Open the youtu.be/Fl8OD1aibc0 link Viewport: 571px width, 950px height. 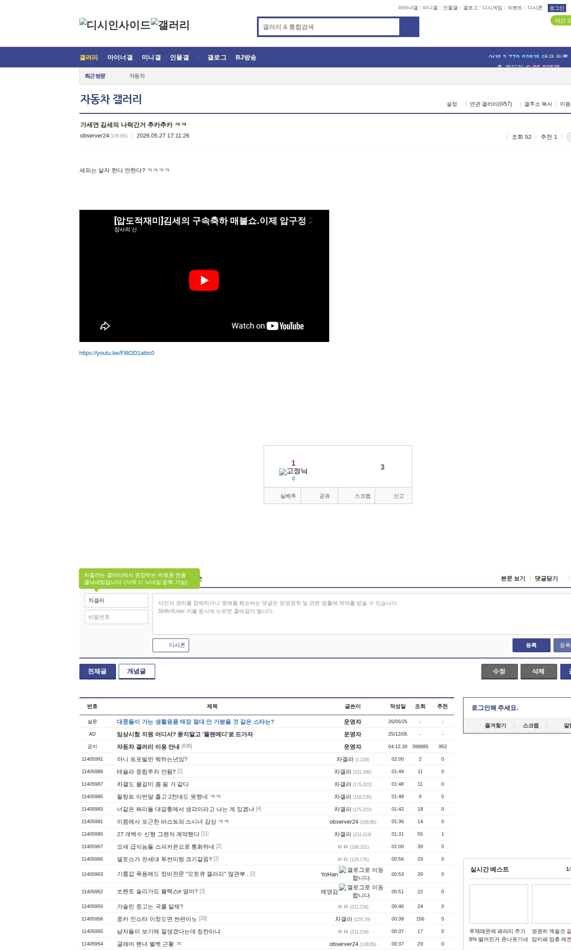click(x=117, y=353)
